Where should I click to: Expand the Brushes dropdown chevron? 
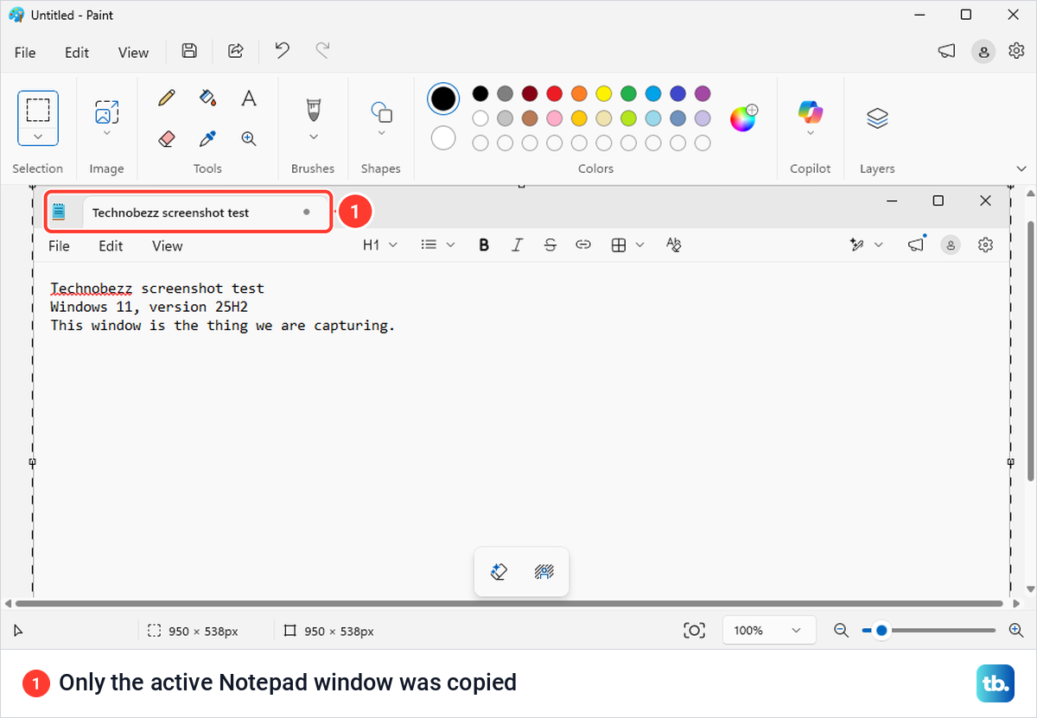[x=314, y=137]
